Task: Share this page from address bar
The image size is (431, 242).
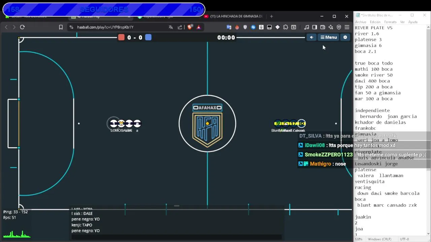Action: [x=180, y=27]
